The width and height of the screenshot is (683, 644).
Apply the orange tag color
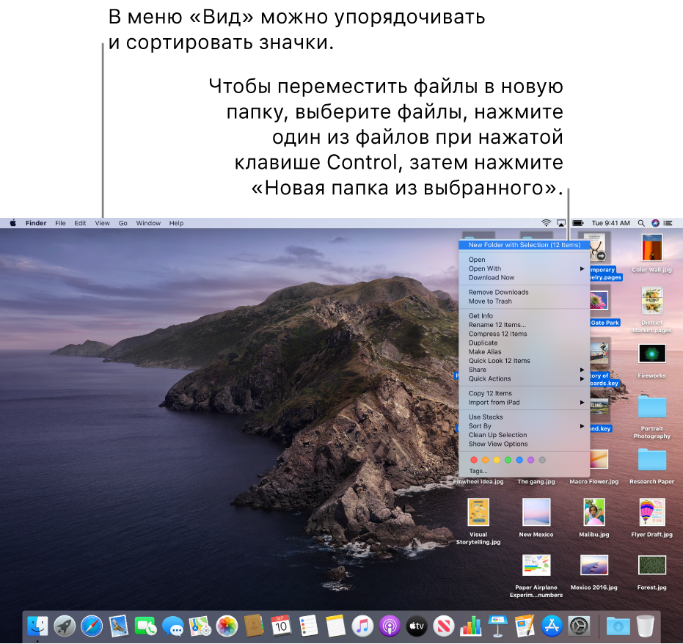coord(485,460)
